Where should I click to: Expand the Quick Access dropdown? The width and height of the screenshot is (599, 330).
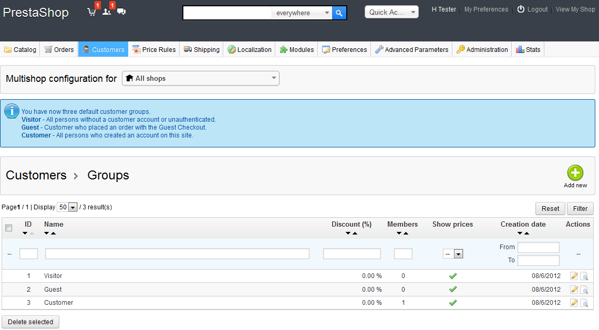click(391, 12)
